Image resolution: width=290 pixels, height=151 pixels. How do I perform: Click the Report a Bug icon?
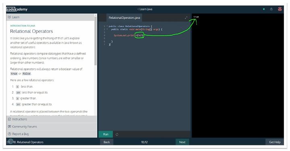point(9,134)
